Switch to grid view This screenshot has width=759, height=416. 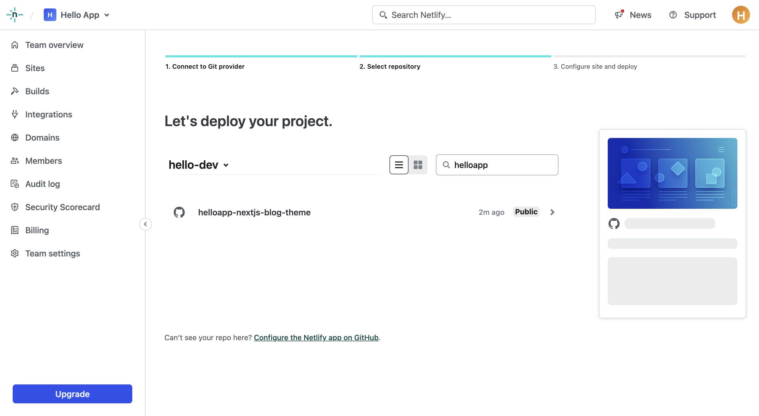pyautogui.click(x=418, y=165)
